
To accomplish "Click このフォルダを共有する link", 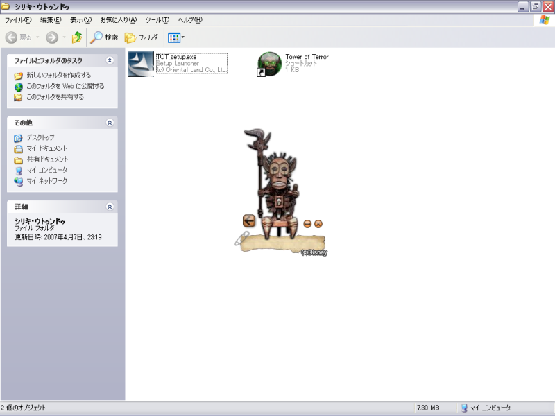I will 55,97.
